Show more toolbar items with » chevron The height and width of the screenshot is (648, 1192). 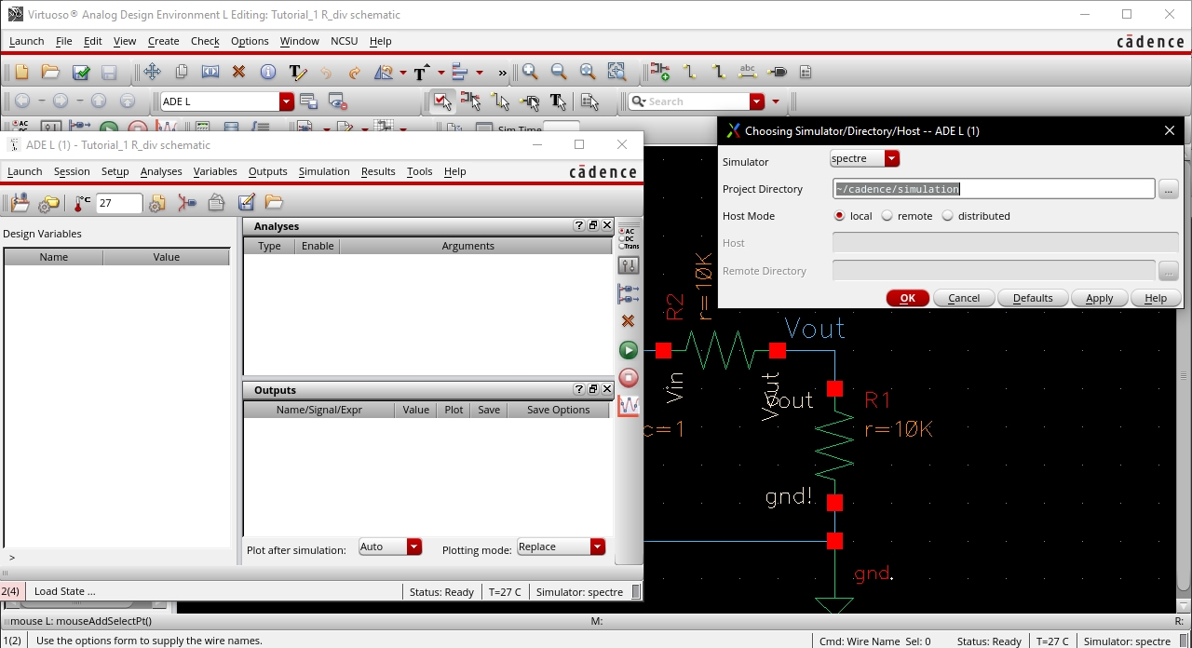pyautogui.click(x=503, y=73)
